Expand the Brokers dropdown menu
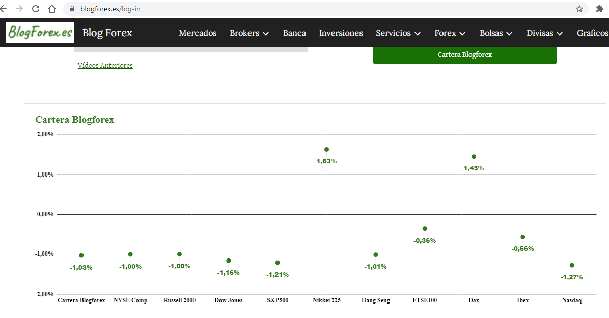Screen dimensions: 609x318 pos(249,33)
